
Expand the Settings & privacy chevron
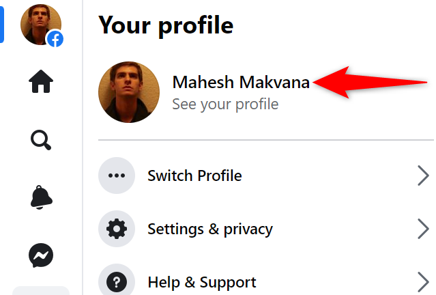pos(423,229)
